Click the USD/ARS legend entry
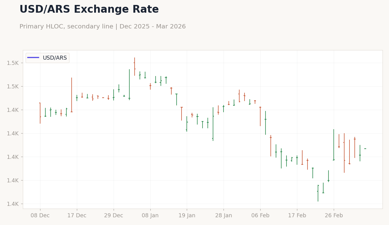 pyautogui.click(x=47, y=58)
